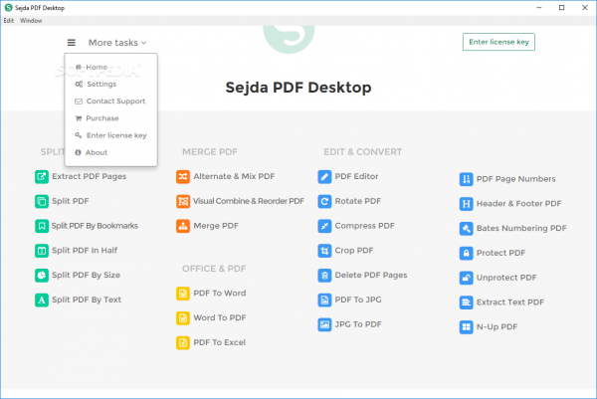Screen dimensions: 597x399
Task: Toggle the hamburger menu icon
Action: pos(72,43)
